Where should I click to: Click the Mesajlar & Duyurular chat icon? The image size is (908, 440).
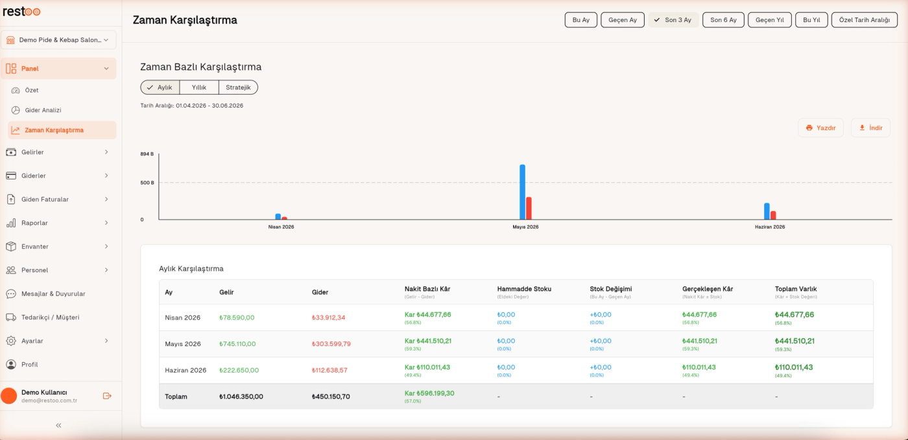click(10, 294)
